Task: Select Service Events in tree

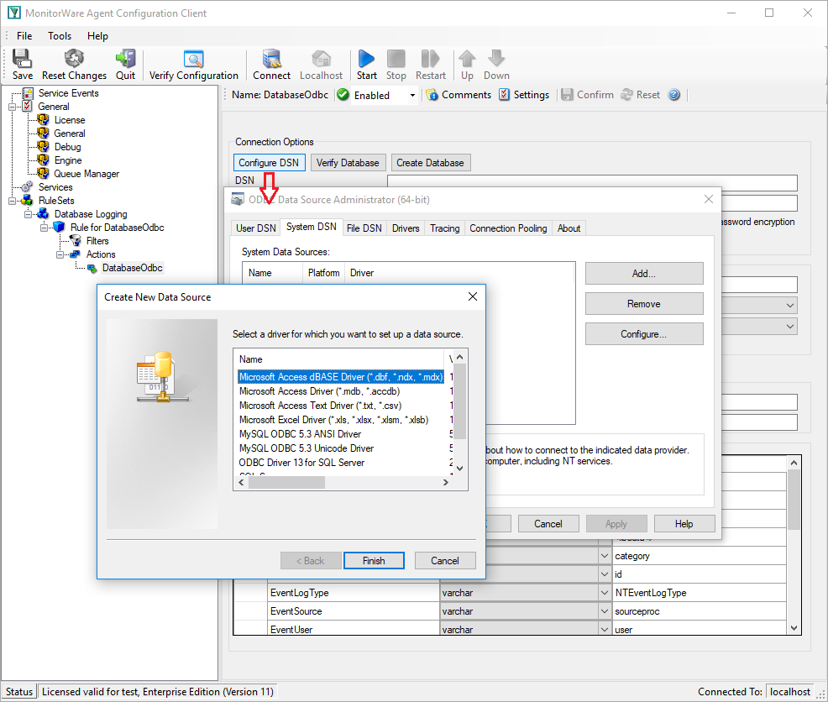Action: tap(69, 93)
